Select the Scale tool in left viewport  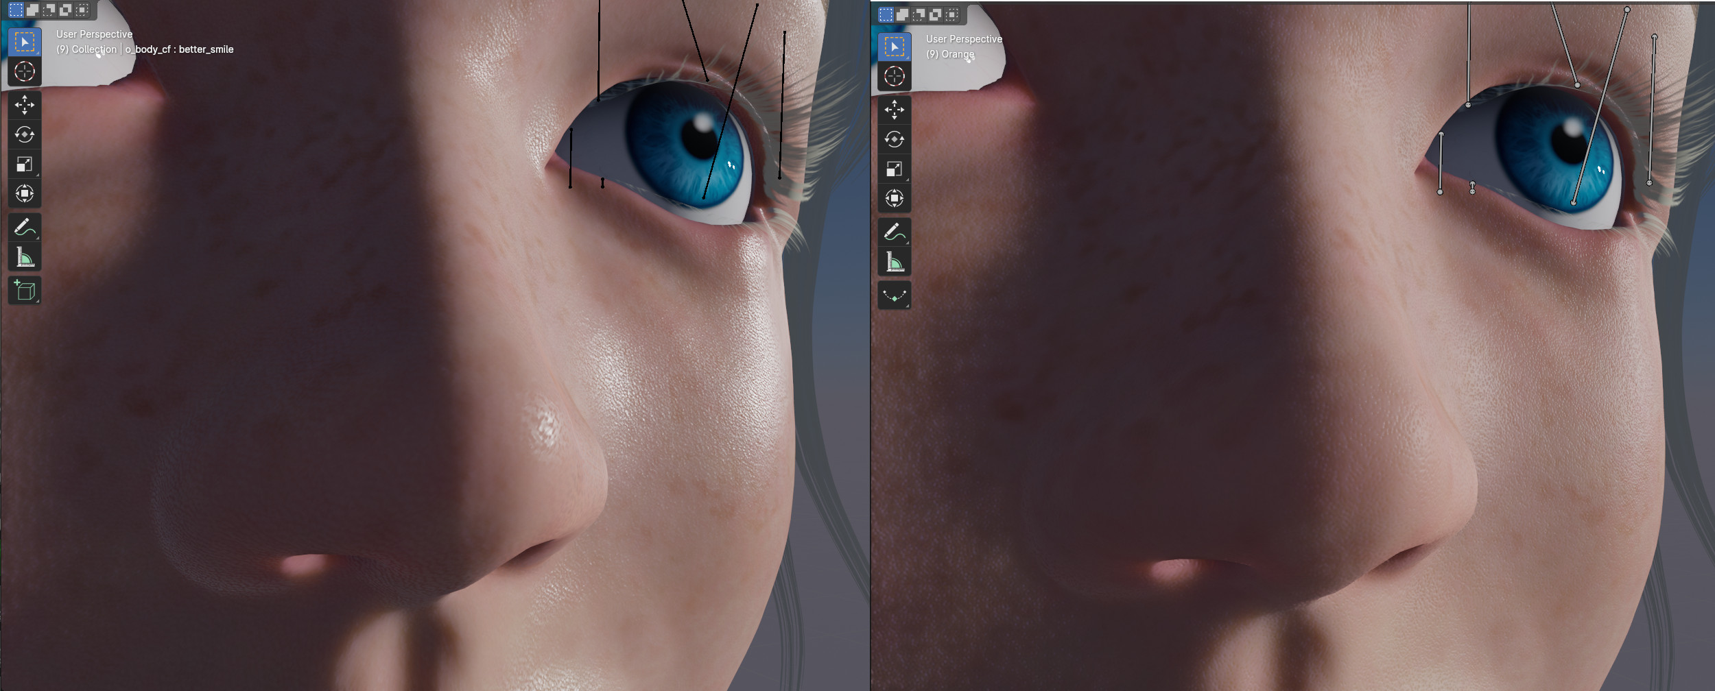(x=25, y=164)
